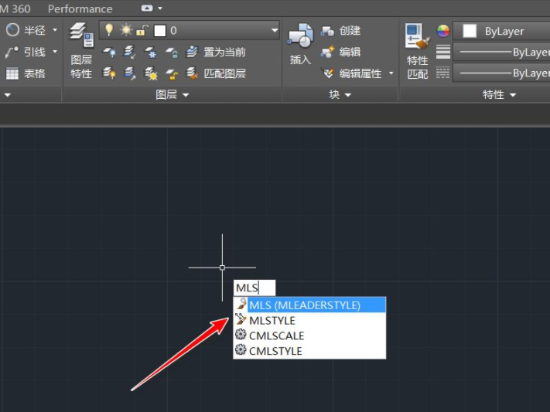Click the 表格 table tool
The height and width of the screenshot is (412, 550).
26,73
